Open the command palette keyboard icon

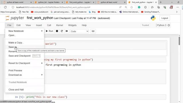[x=93, y=31]
